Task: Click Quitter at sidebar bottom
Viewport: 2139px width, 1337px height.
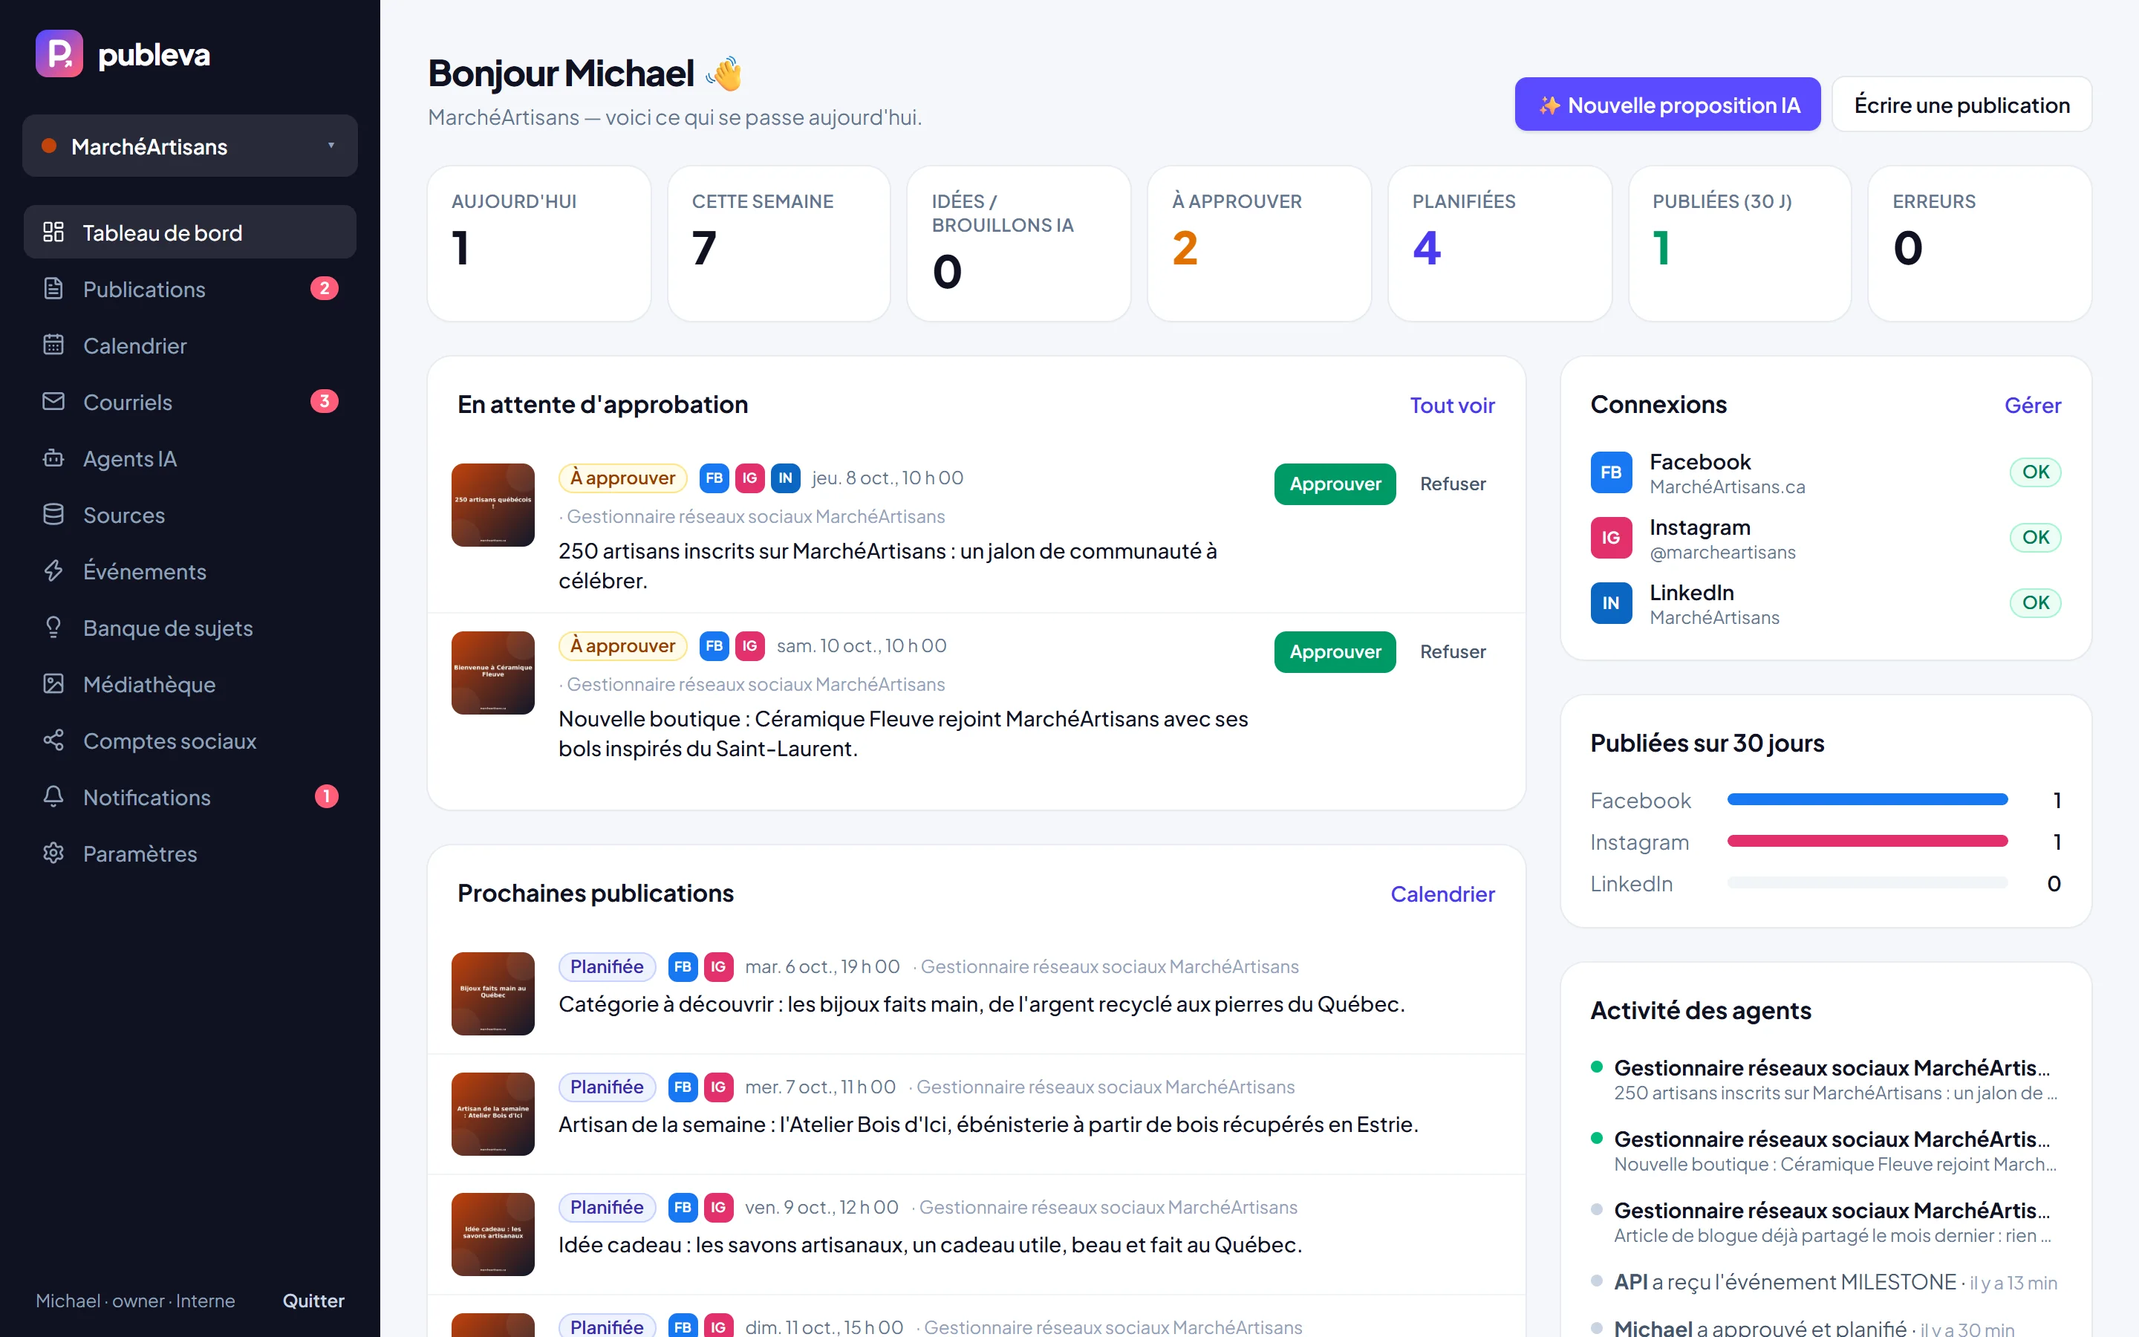Action: [313, 1301]
